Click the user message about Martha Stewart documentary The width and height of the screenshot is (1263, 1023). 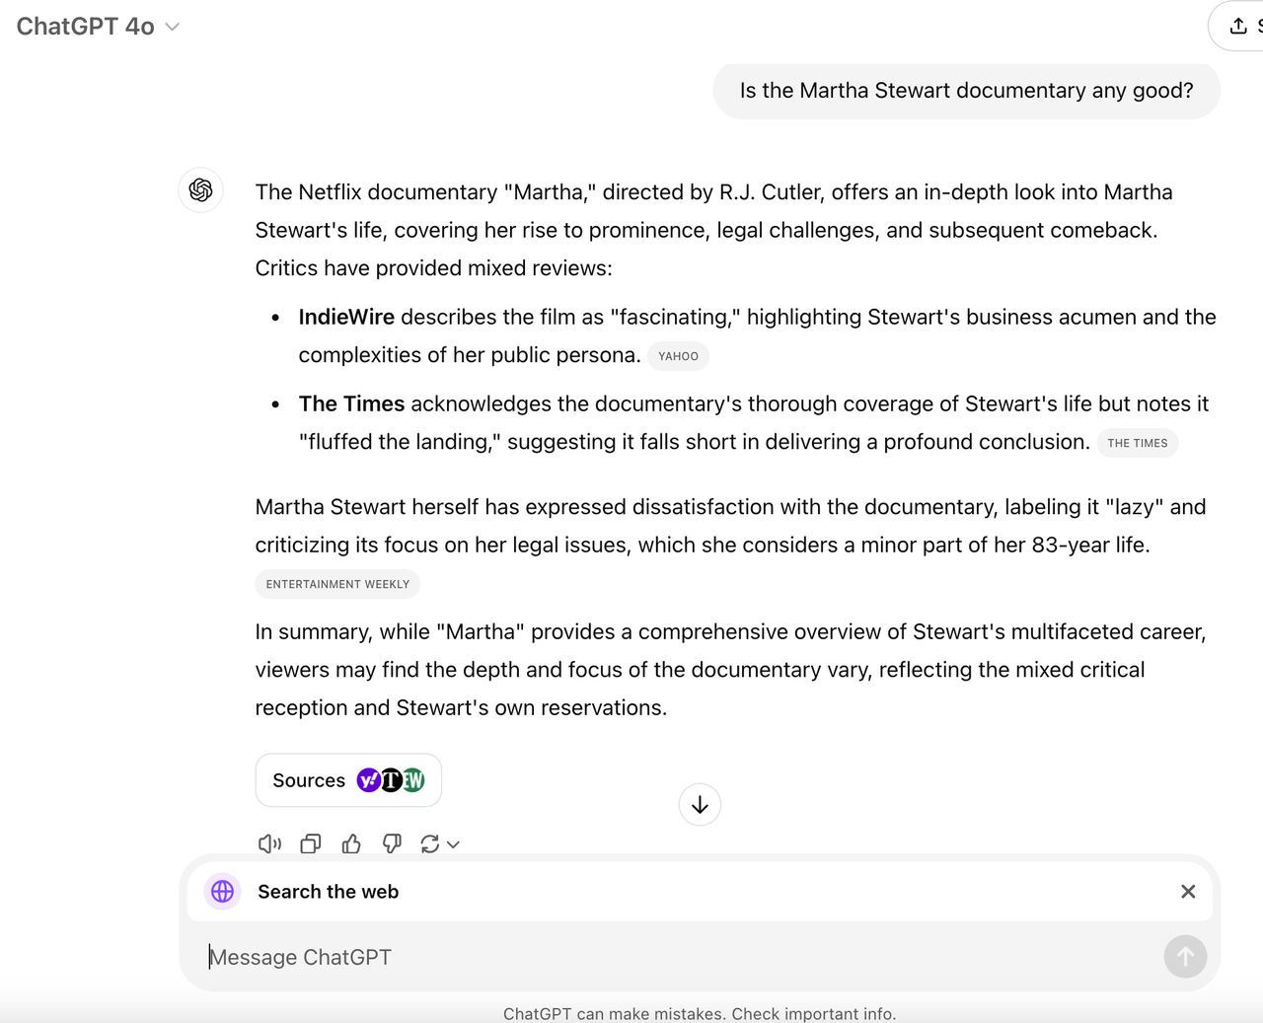[x=967, y=91]
